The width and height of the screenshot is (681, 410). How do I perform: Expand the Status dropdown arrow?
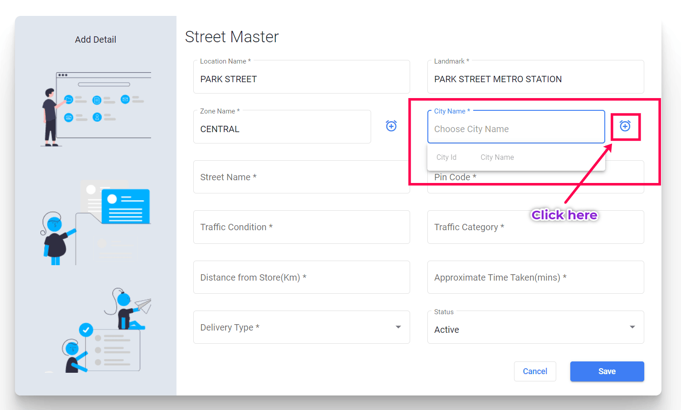coord(632,327)
